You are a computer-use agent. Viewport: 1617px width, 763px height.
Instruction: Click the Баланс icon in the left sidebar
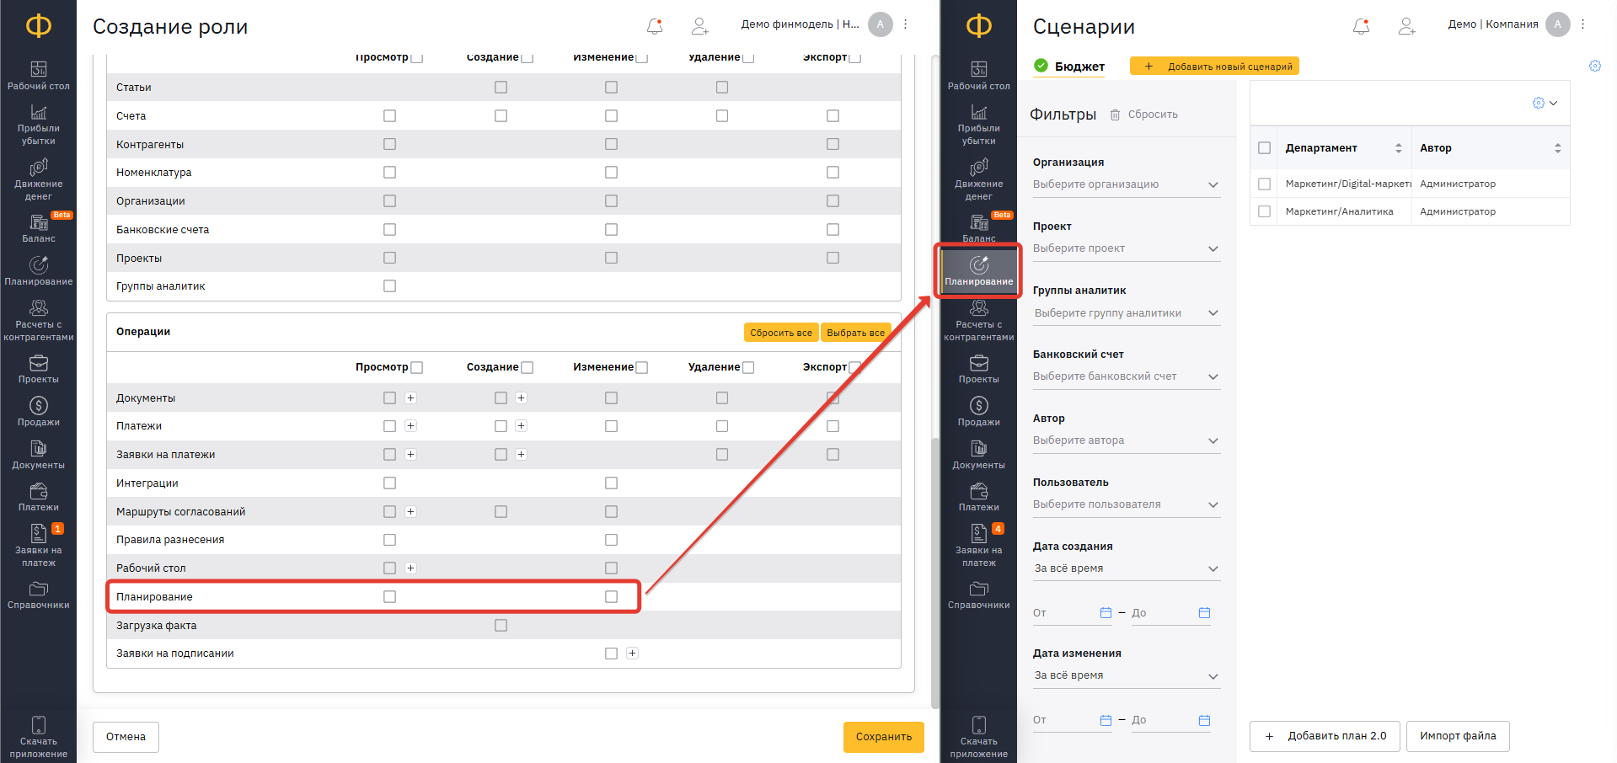[x=38, y=223]
